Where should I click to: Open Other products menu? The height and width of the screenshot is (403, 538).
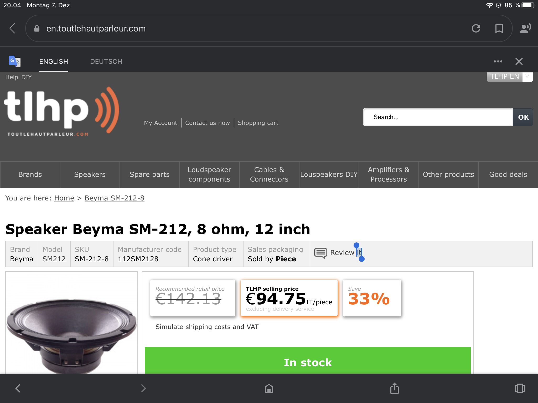click(x=448, y=174)
